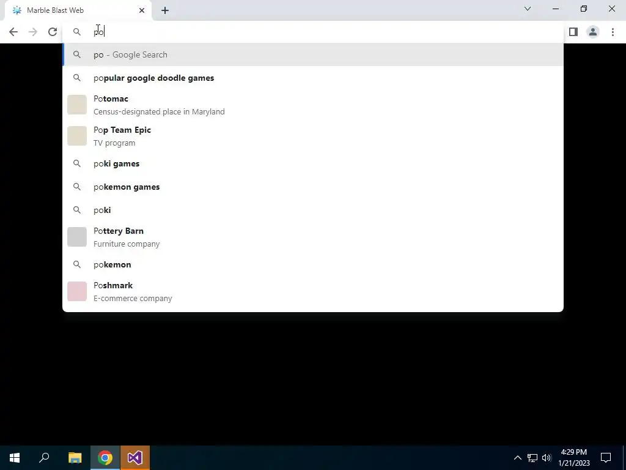The image size is (626, 470).
Task: Open Visual Studio from the taskbar
Action: pos(135,458)
